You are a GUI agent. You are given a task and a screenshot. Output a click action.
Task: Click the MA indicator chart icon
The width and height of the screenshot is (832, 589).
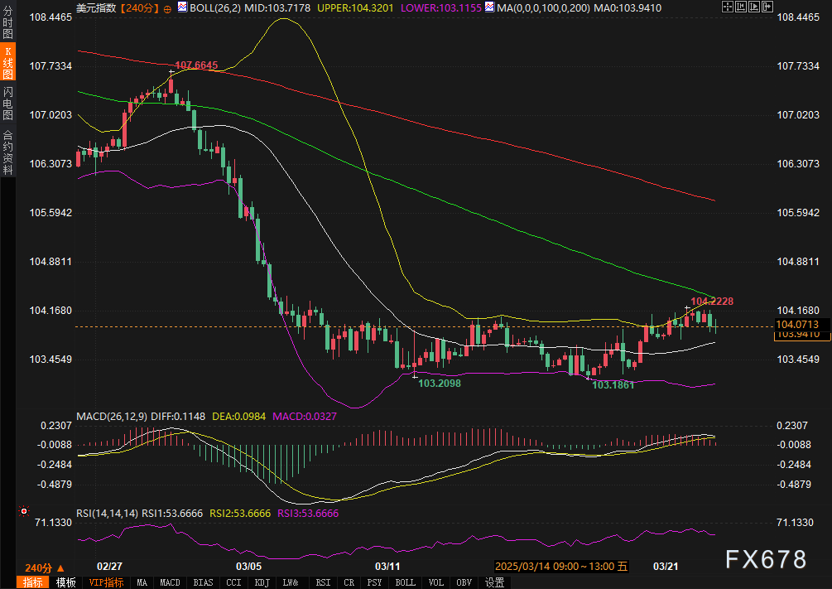(x=490, y=7)
